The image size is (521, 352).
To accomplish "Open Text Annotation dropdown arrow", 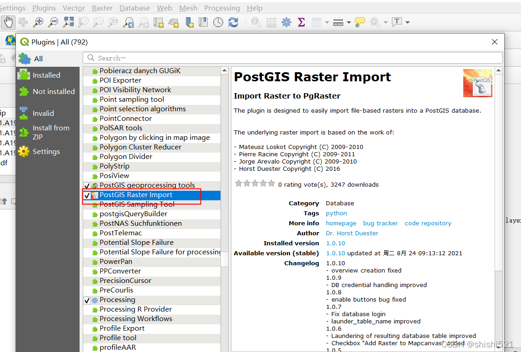I will pos(407,22).
